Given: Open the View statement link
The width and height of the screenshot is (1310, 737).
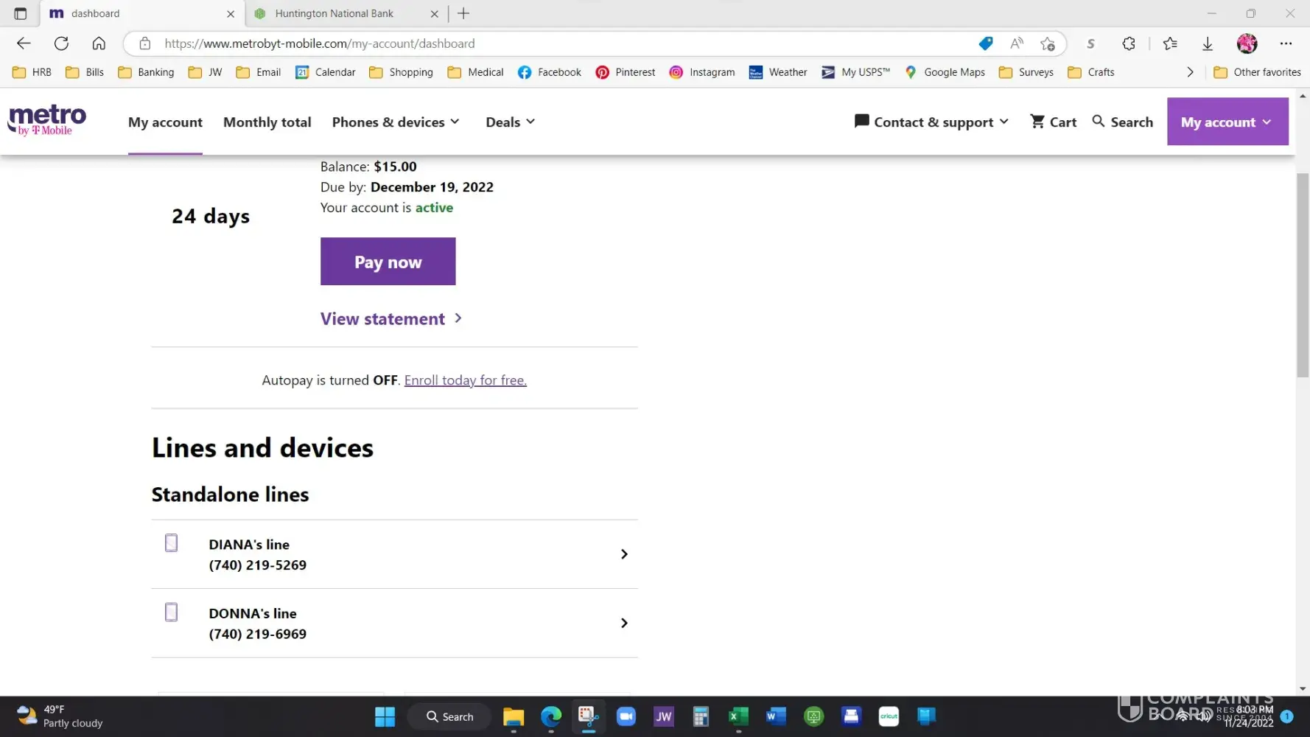Looking at the screenshot, I should tap(391, 318).
